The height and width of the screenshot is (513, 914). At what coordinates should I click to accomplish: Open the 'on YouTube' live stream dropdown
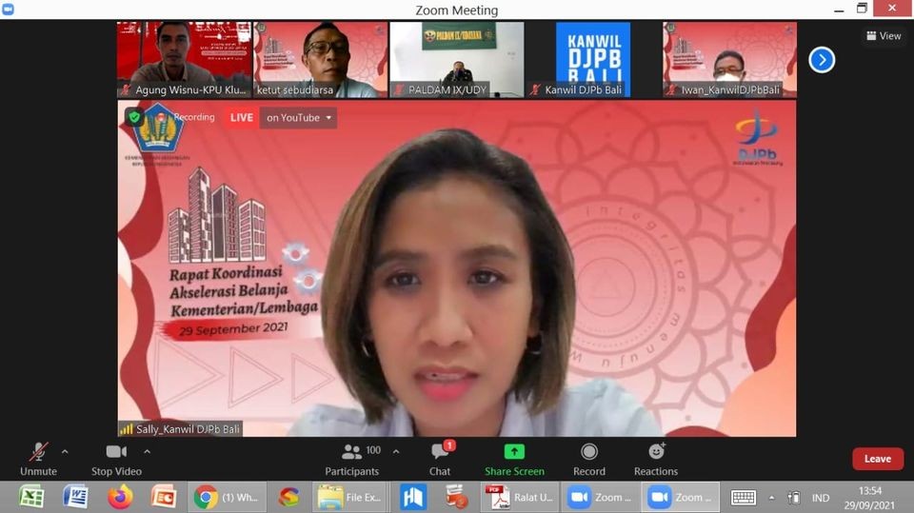299,118
